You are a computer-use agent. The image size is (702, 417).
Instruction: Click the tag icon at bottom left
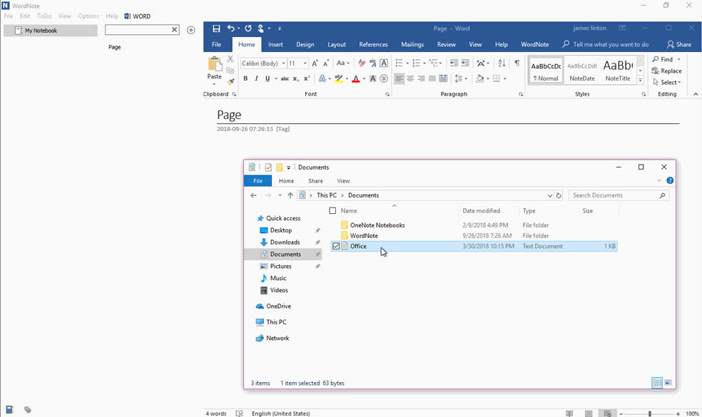[28, 410]
